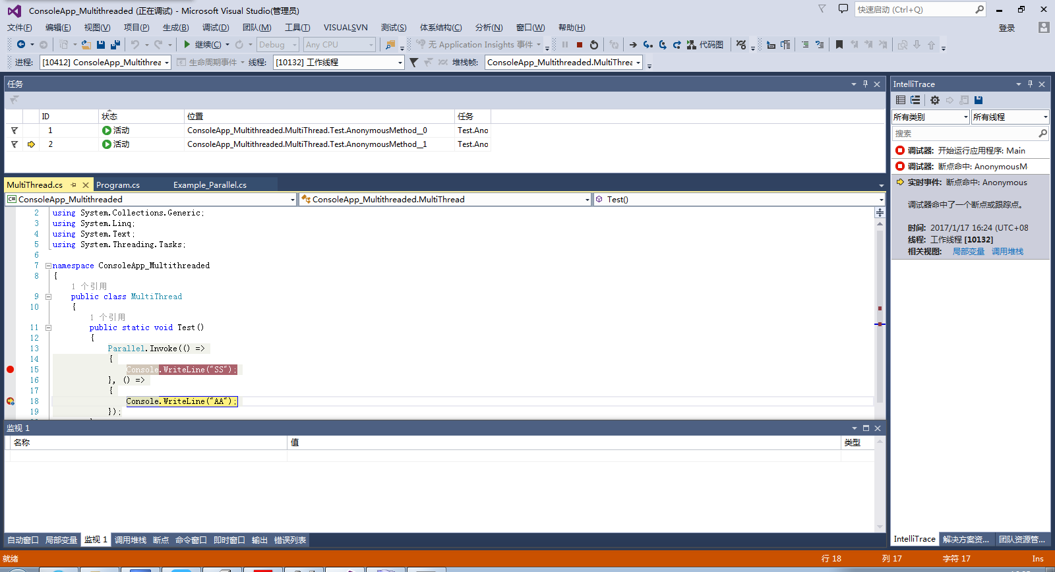Open the Test() member navigation dropdown
This screenshot has width=1055, height=572.
738,199
